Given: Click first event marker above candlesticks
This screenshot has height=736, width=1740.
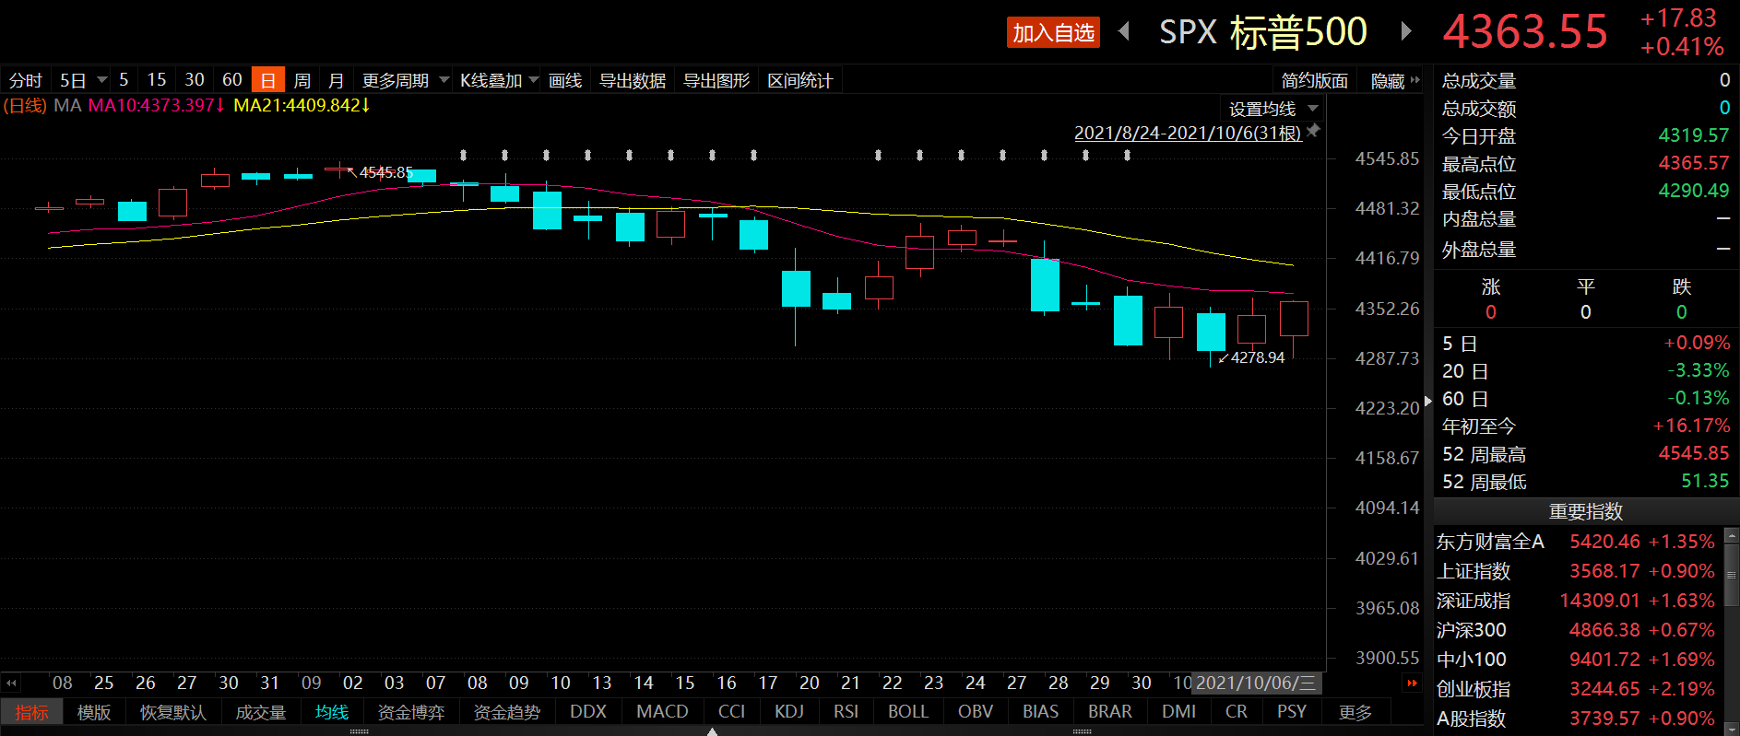Looking at the screenshot, I should coord(463,156).
